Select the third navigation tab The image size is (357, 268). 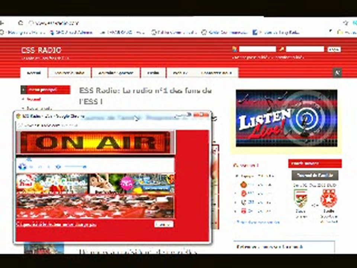click(x=116, y=73)
